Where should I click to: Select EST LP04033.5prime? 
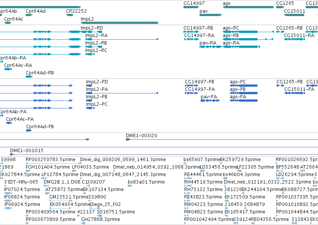coord(91,167)
